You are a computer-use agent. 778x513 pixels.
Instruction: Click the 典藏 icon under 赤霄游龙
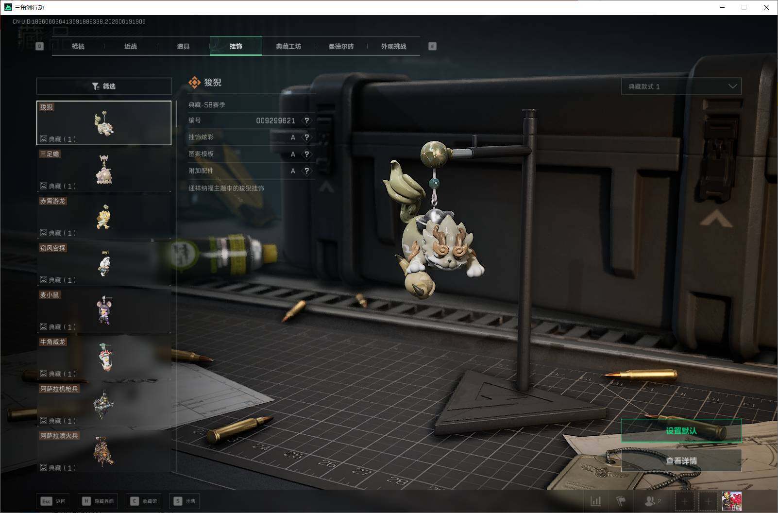point(43,233)
